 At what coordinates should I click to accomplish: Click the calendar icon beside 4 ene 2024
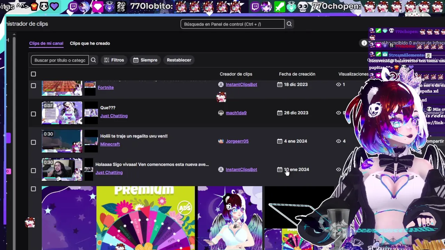click(x=280, y=141)
